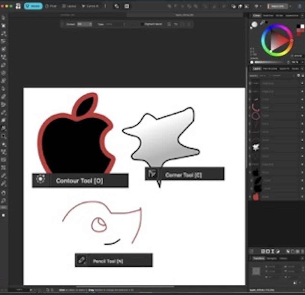This screenshot has height=295, width=305.
Task: Switch to the Swatches tab
Action: 268,15
